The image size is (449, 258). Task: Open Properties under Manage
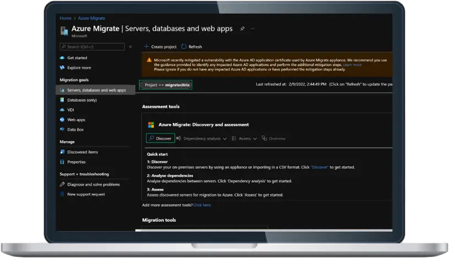[76, 162]
